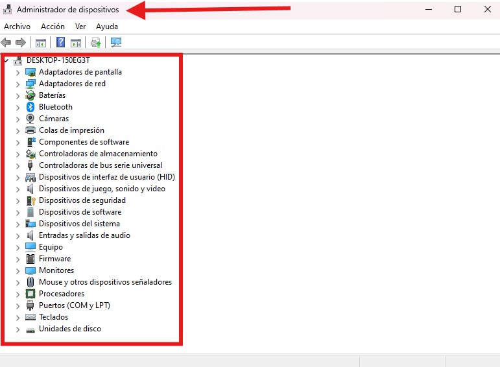This screenshot has width=500, height=367.
Task: Select Unidades de disco label
Action: (x=70, y=329)
